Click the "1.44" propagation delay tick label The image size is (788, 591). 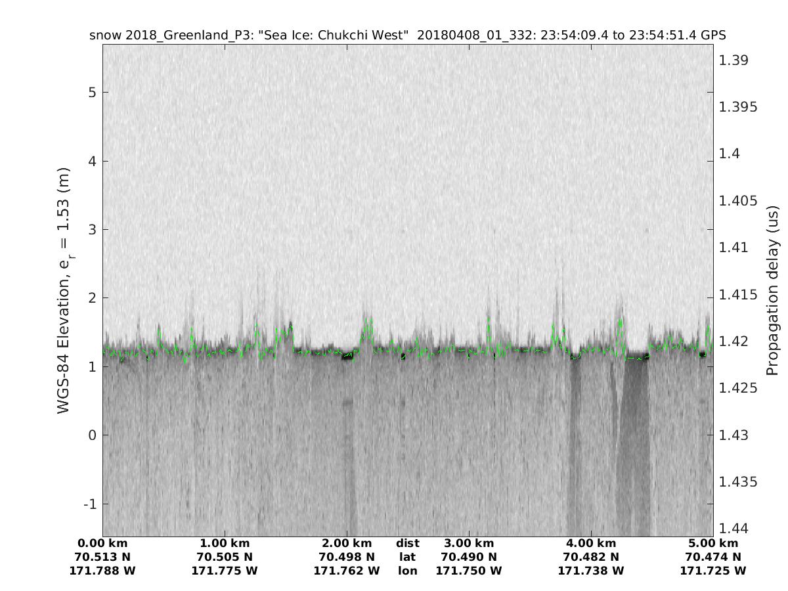[x=733, y=529]
